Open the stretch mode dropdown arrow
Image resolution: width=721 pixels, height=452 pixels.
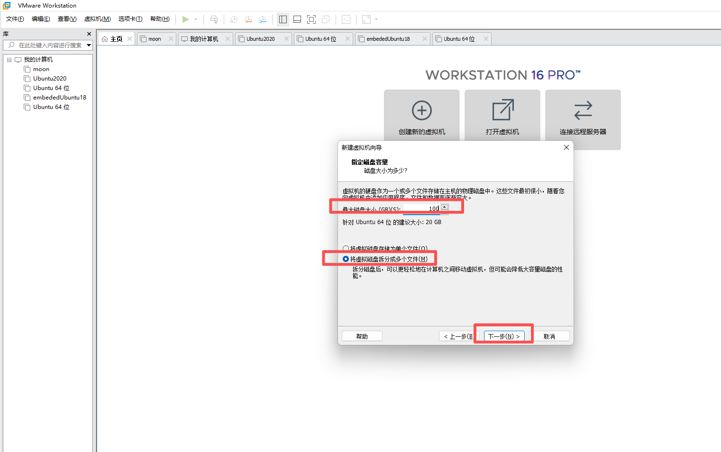tap(377, 19)
